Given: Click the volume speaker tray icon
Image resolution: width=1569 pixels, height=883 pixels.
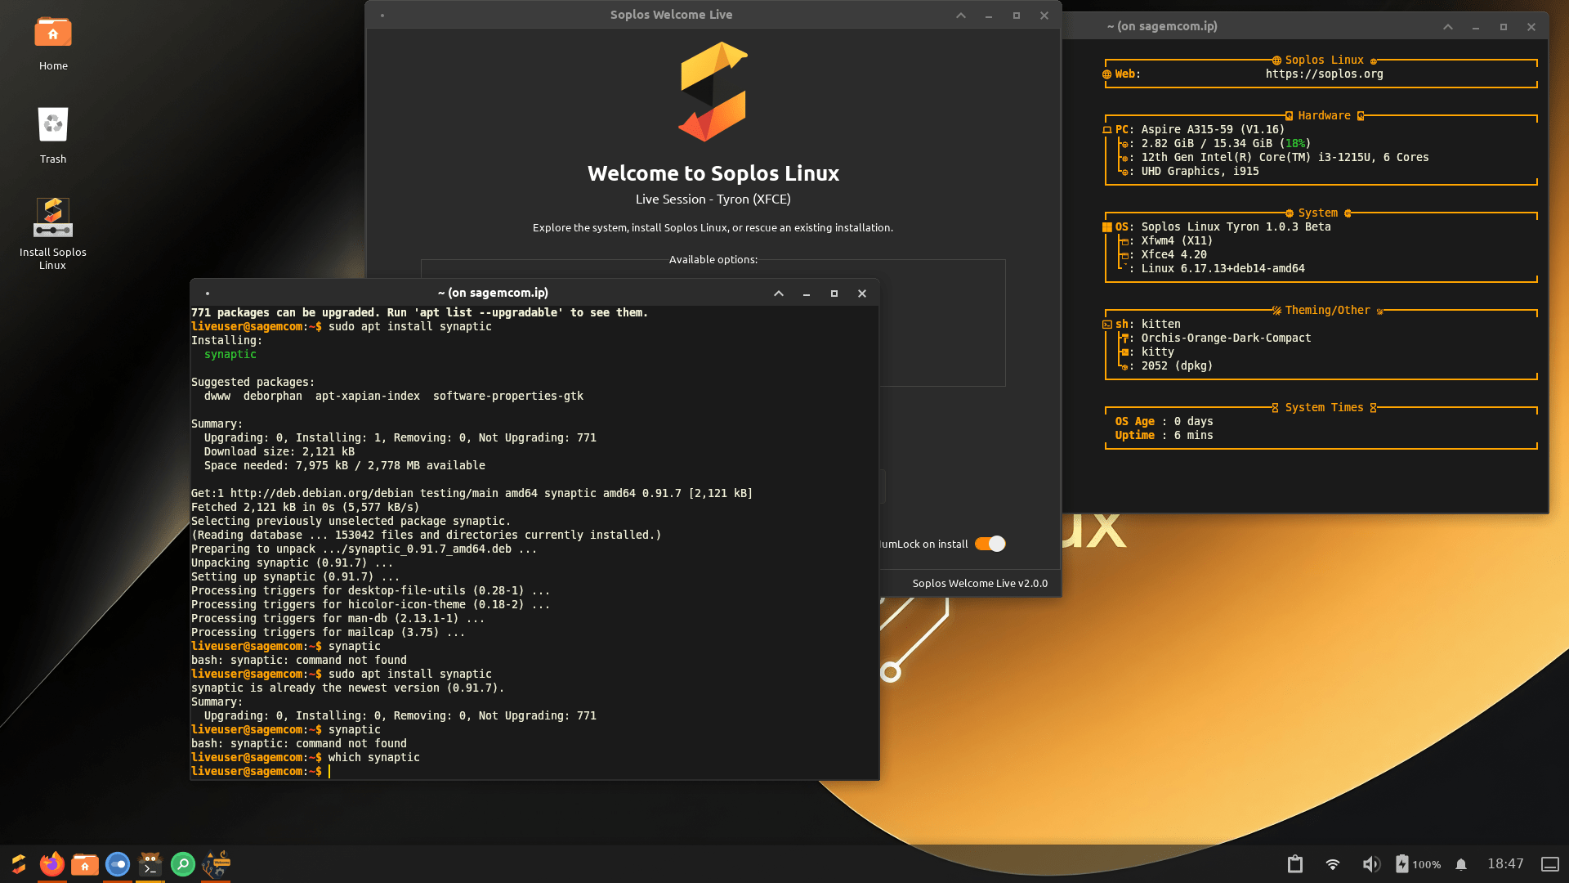Looking at the screenshot, I should [x=1370, y=864].
